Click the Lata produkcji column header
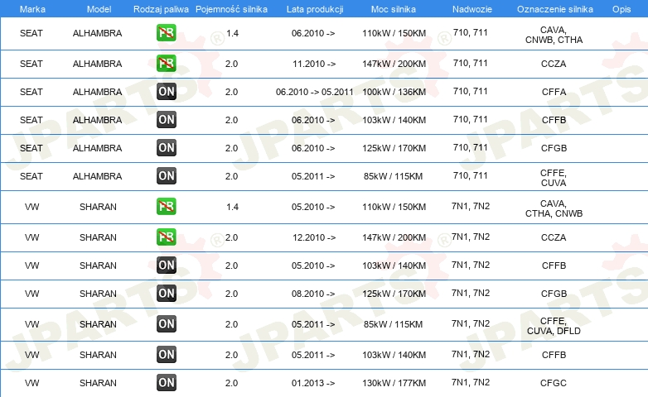The width and height of the screenshot is (648, 397). [x=315, y=9]
